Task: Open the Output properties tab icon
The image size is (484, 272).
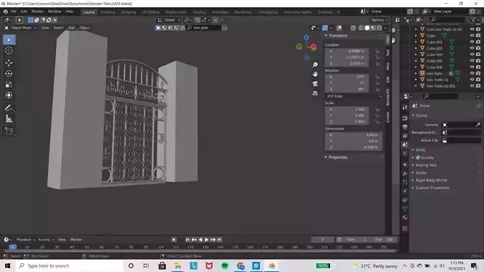Action: pos(405,127)
